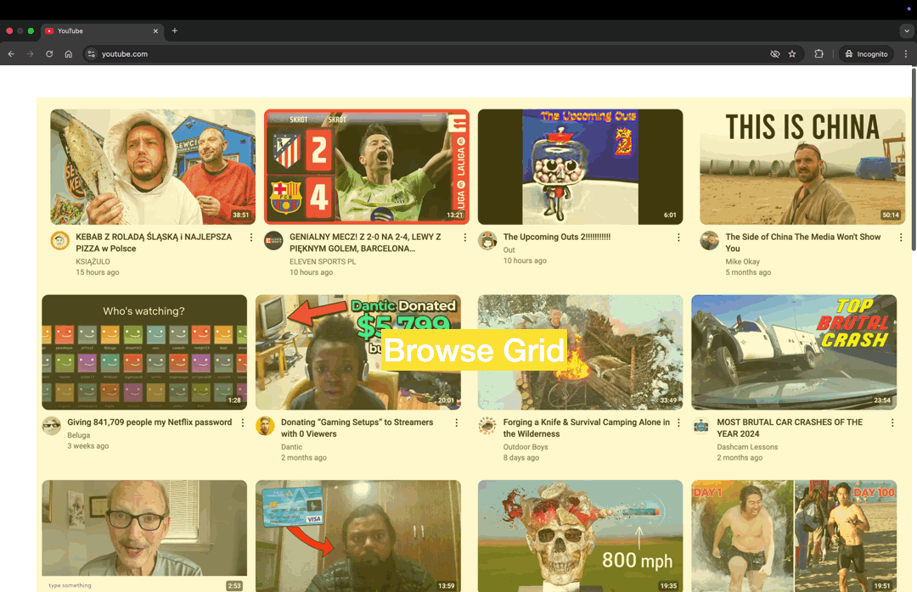Play the older man with glasses thumbnail
The image size is (917, 592).
[x=144, y=536]
